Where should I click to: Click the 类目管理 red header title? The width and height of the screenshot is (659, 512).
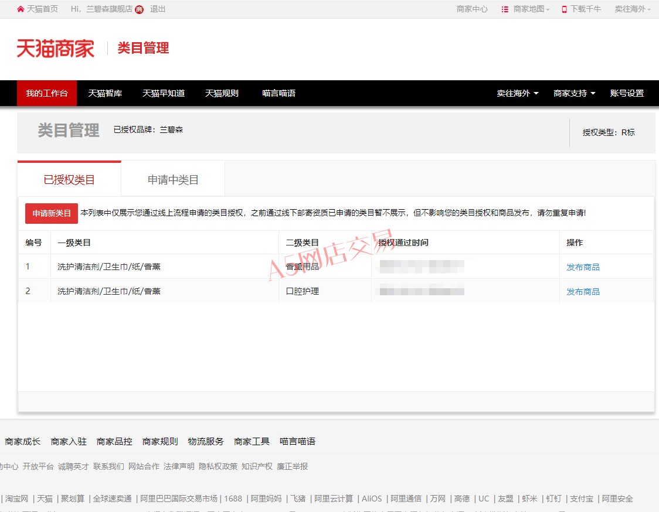143,48
